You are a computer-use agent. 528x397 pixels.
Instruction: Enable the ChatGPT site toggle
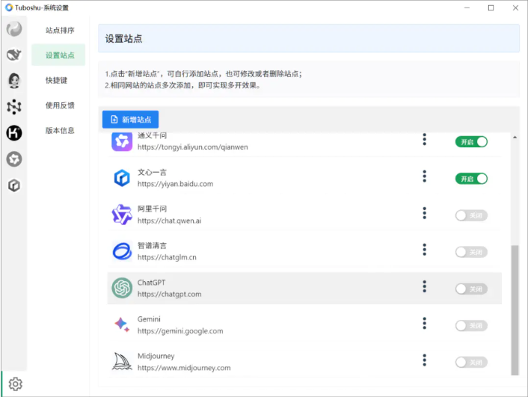pos(471,289)
